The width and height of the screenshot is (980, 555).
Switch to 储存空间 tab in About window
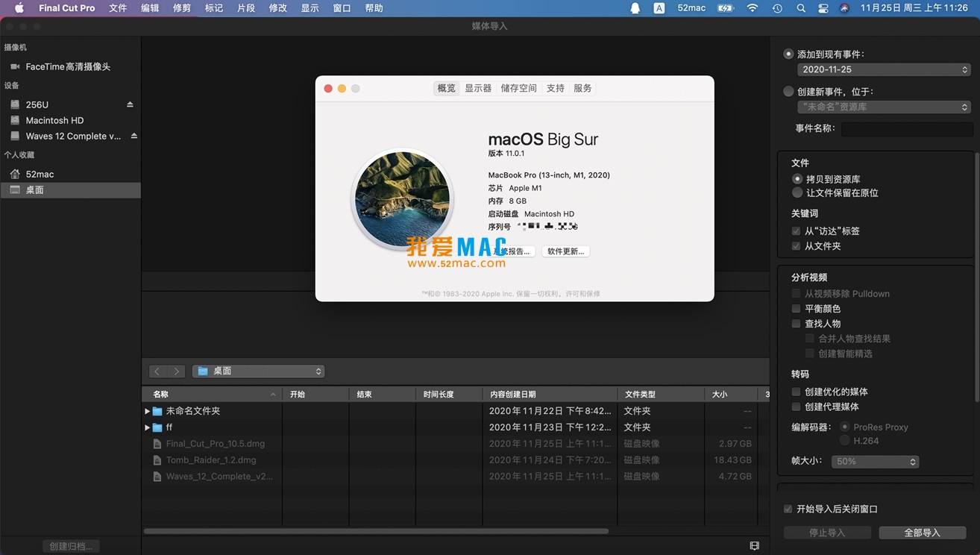coord(518,88)
